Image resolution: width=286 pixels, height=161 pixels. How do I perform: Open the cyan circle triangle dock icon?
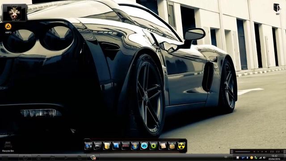pyautogui.click(x=144, y=146)
